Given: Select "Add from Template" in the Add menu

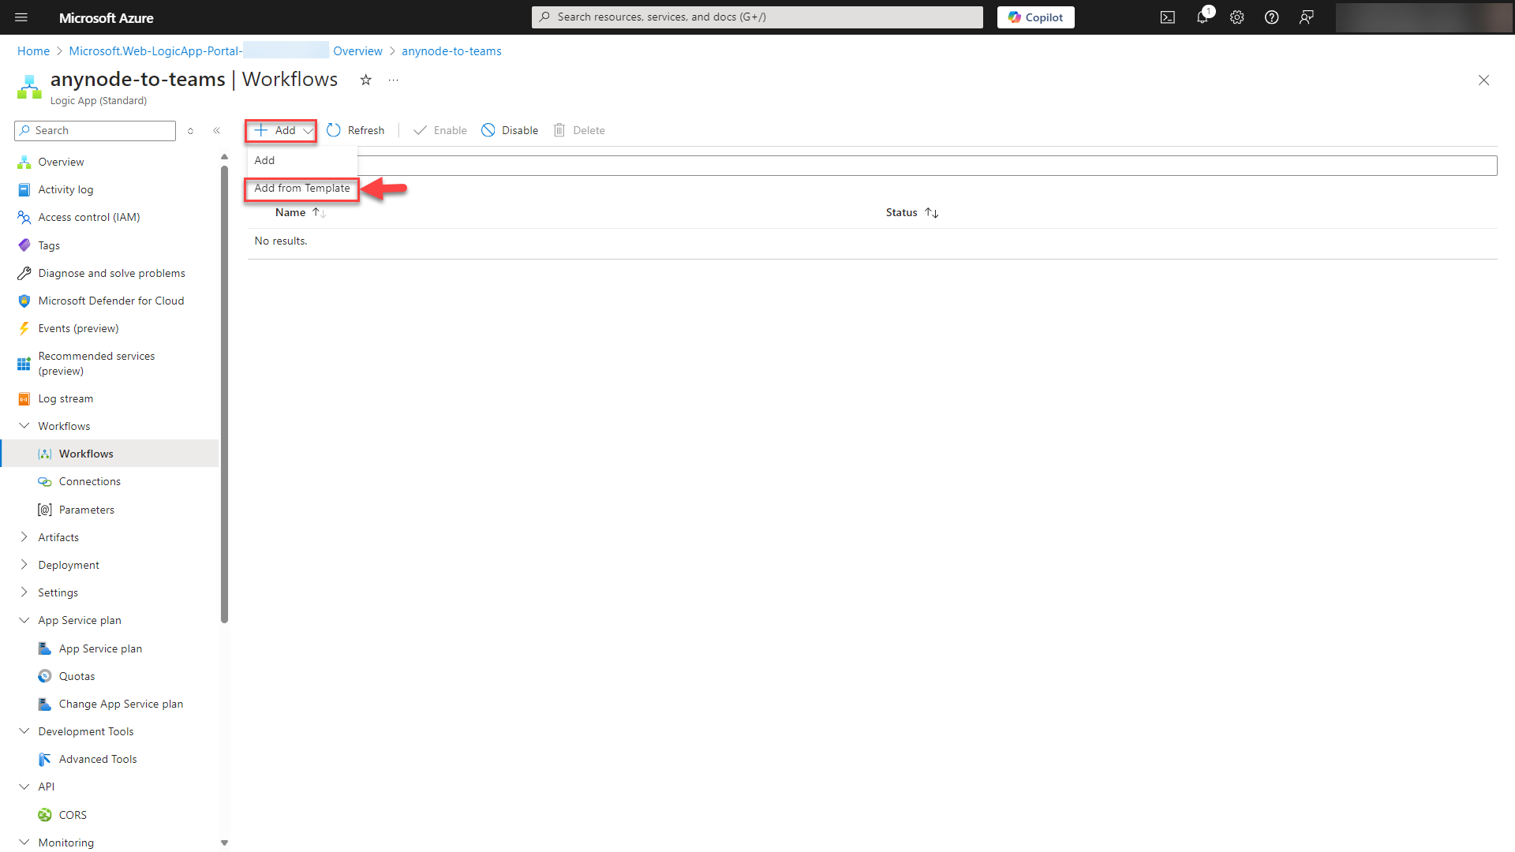Looking at the screenshot, I should click(x=301, y=189).
